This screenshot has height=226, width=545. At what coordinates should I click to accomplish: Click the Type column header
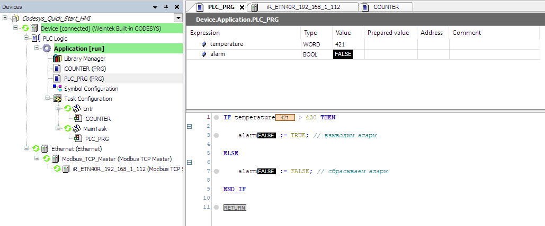(x=317, y=33)
